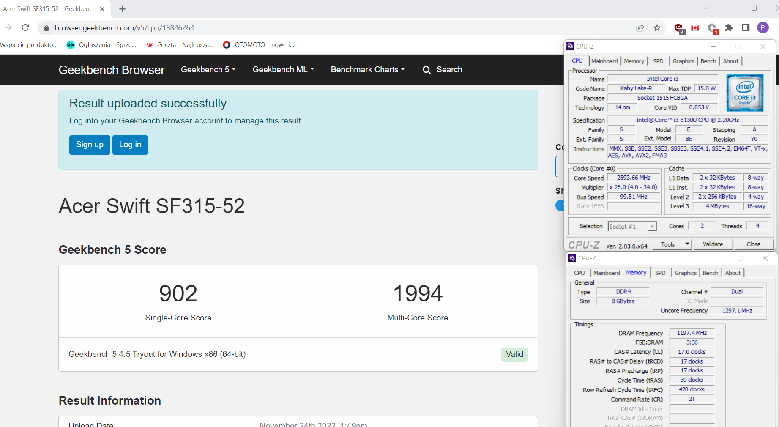Select the CPU tab in the lower CPU-Z window
Screen dimensions: 779x427
click(x=579, y=273)
